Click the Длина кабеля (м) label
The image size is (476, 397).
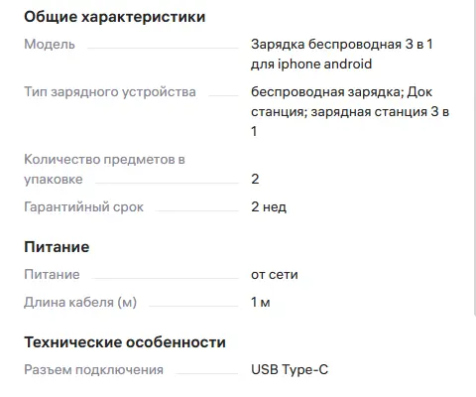point(80,303)
